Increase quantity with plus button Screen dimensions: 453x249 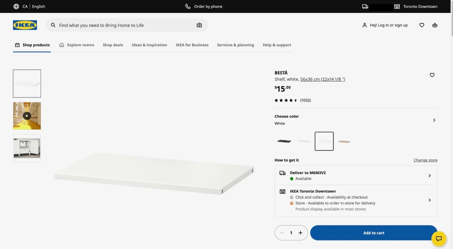tap(300, 233)
